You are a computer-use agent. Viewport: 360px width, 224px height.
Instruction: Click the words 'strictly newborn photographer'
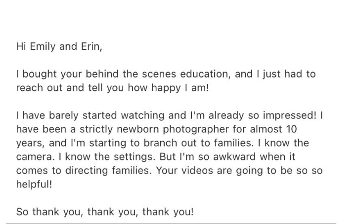pos(154,129)
